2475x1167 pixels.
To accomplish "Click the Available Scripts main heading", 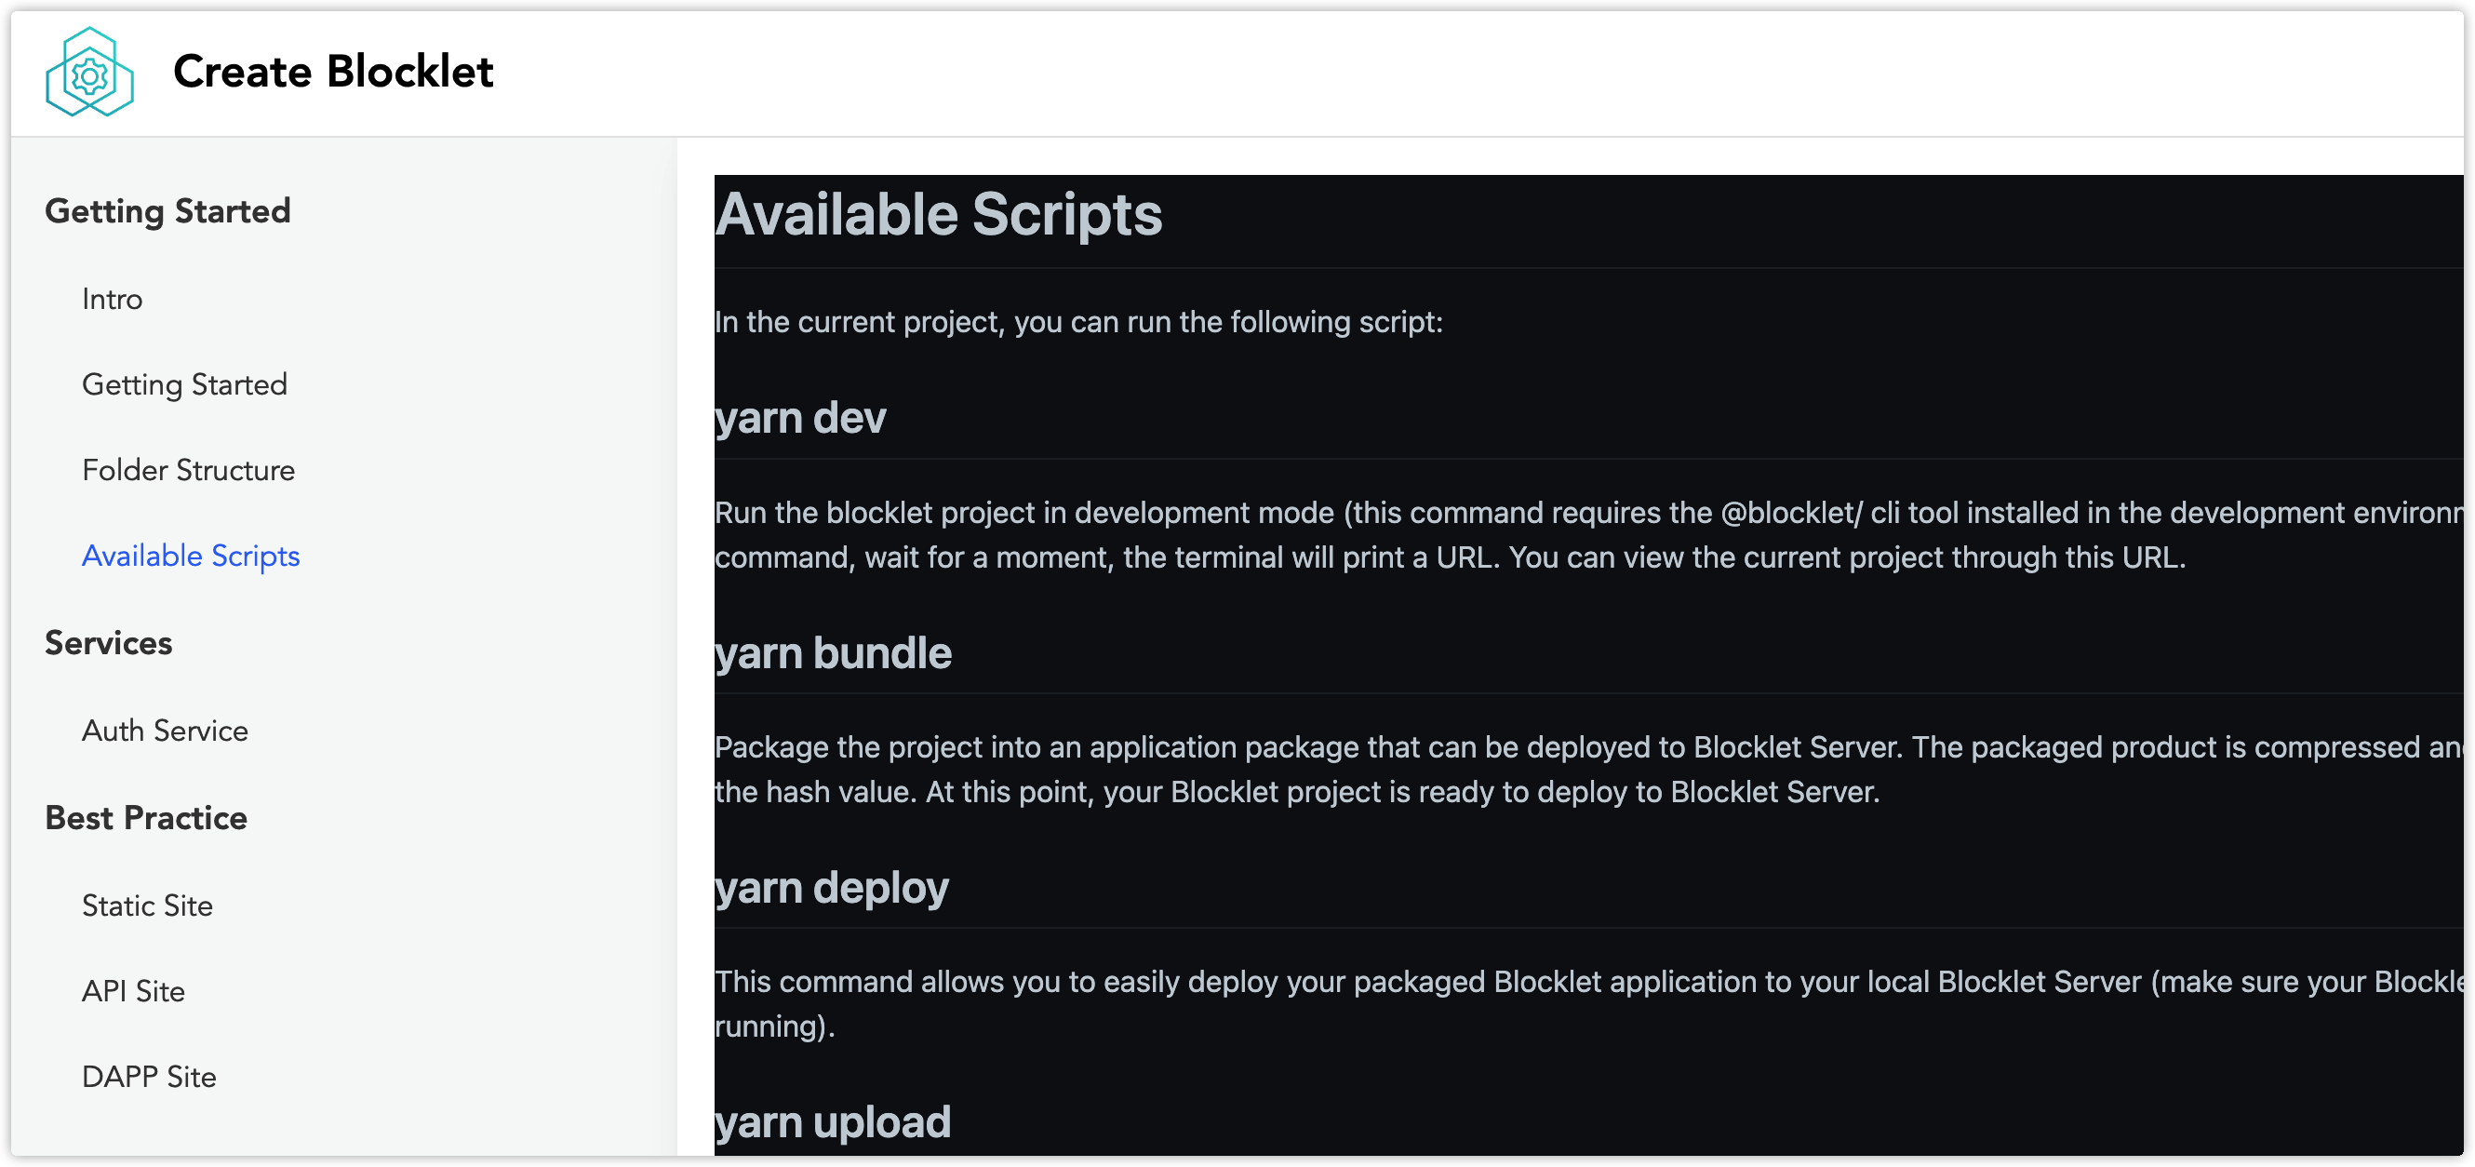I will (939, 214).
